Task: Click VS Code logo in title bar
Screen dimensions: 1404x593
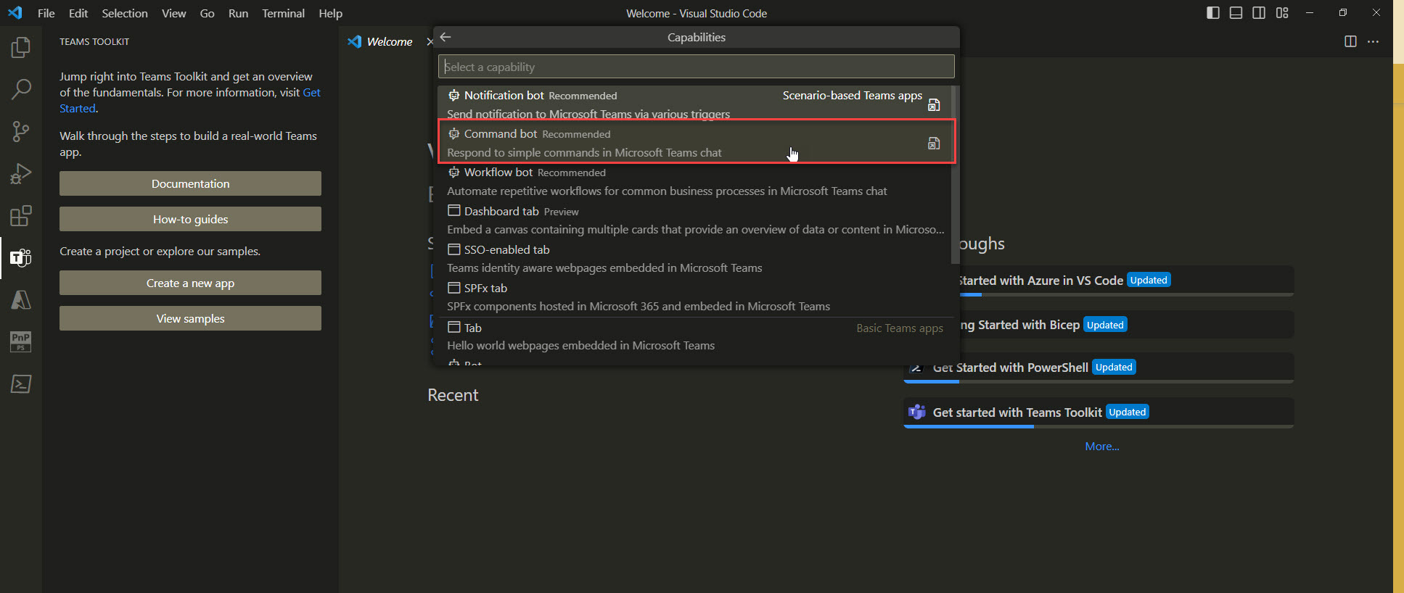Action: [x=15, y=13]
